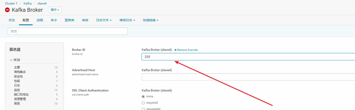Click the broker.id property name

coord(77,54)
